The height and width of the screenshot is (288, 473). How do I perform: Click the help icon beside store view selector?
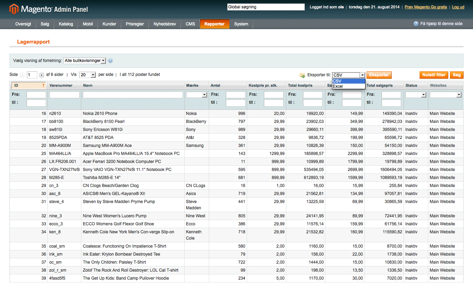110,61
